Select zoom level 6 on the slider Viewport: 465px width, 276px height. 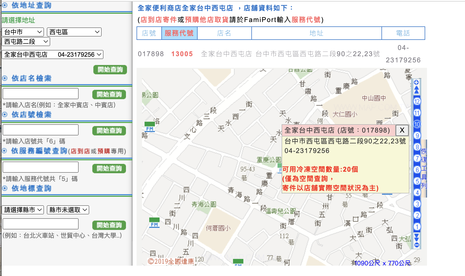[x=417, y=170]
